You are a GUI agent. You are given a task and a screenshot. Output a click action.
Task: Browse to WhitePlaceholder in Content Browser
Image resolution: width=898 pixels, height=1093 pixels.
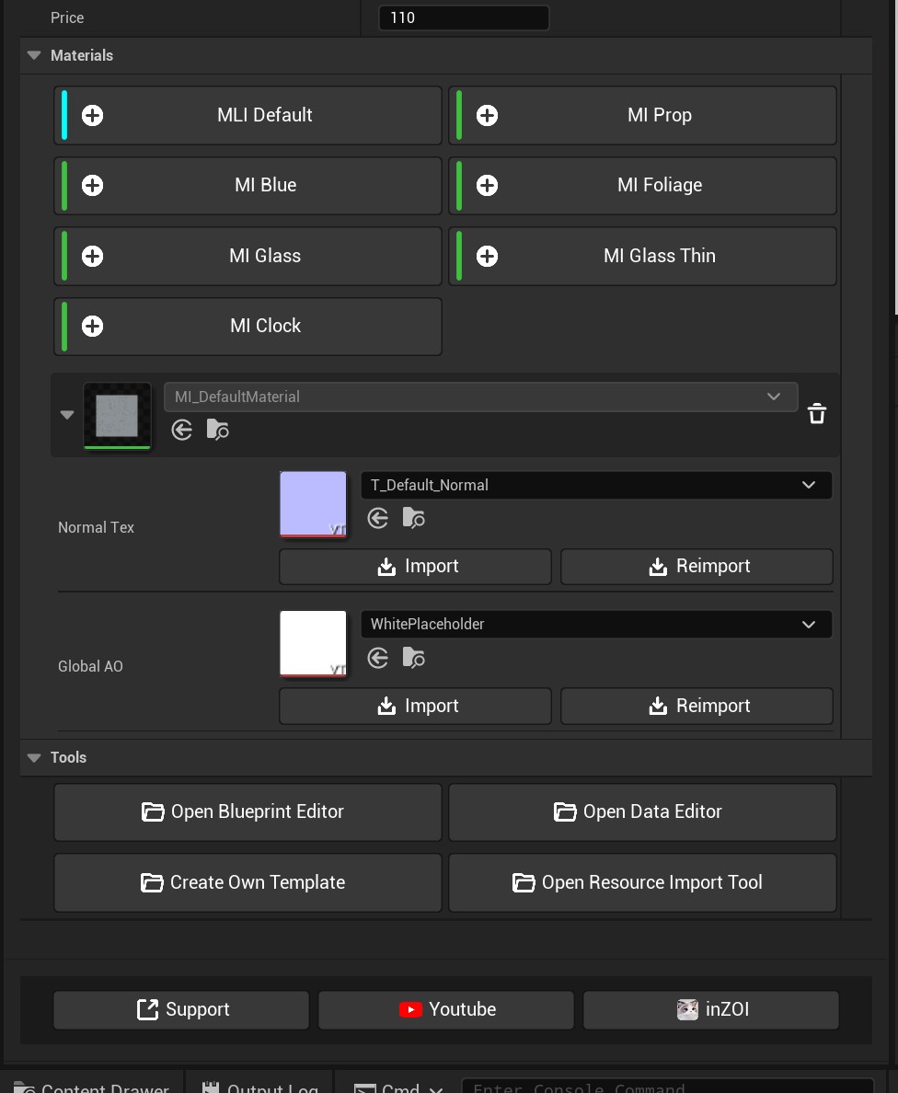pyautogui.click(x=413, y=658)
